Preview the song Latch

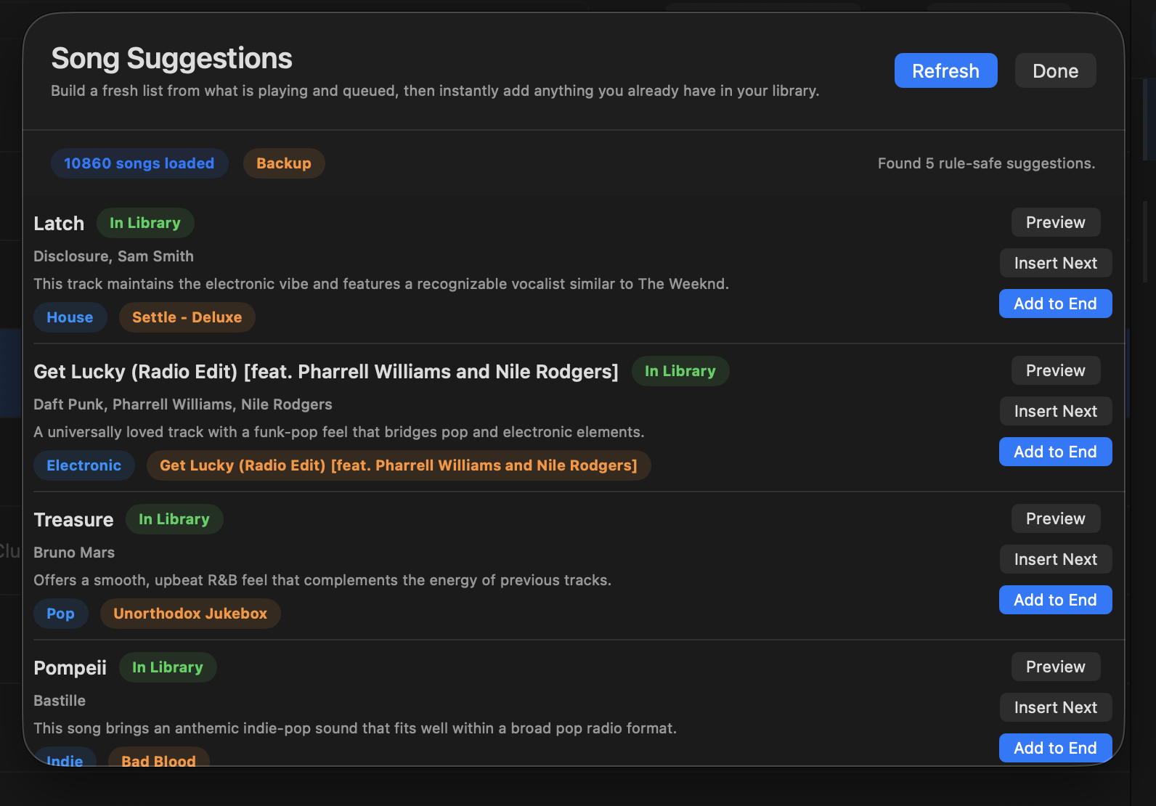1056,222
